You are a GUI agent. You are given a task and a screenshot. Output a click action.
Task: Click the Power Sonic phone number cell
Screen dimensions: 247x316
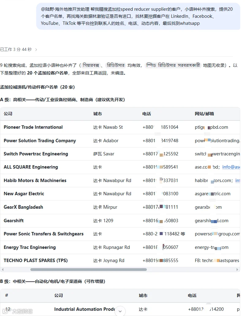tap(164, 234)
